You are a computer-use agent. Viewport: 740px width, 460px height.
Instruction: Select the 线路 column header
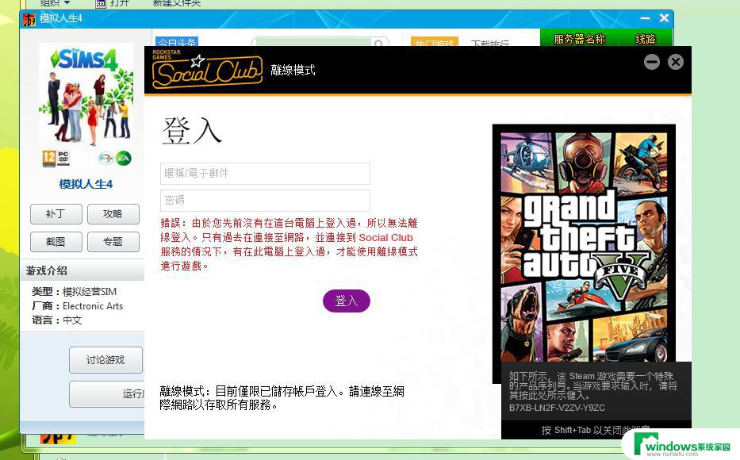[646, 39]
